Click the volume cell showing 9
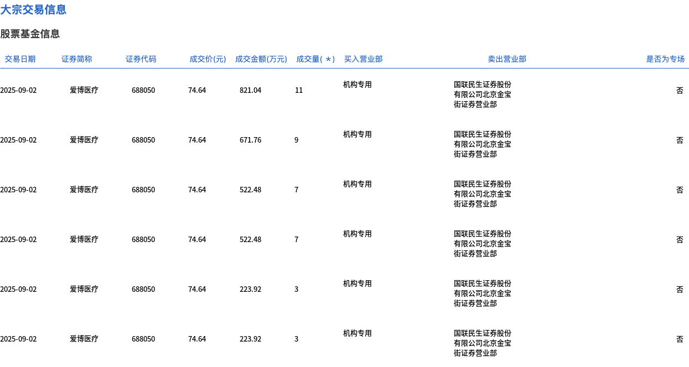This screenshot has width=689, height=367. [297, 140]
